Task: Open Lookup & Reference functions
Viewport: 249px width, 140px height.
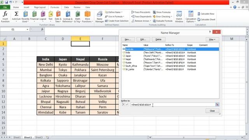Action: click(68, 17)
